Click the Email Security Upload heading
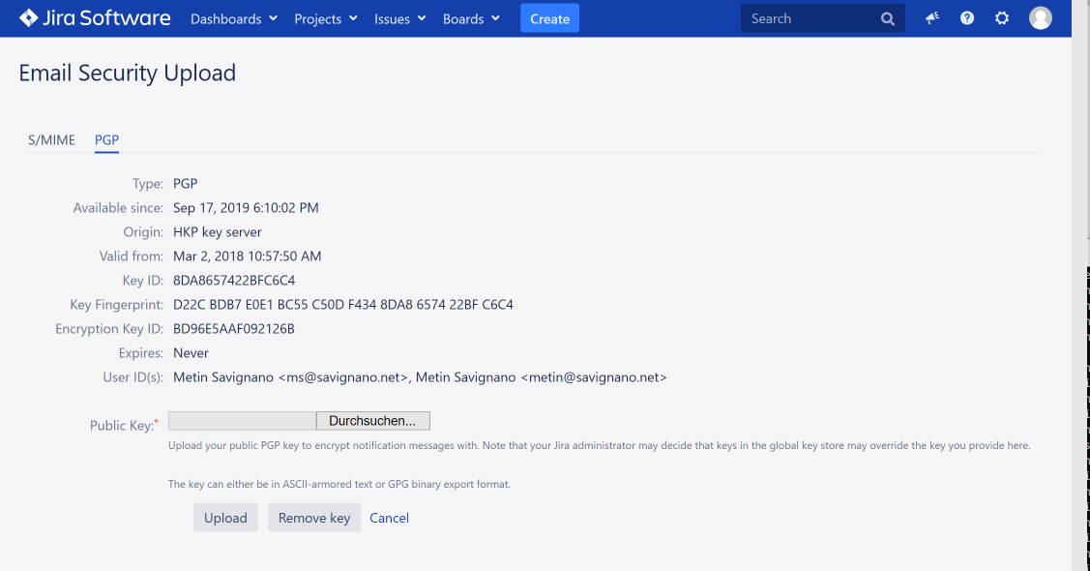This screenshot has width=1090, height=571. (x=128, y=74)
